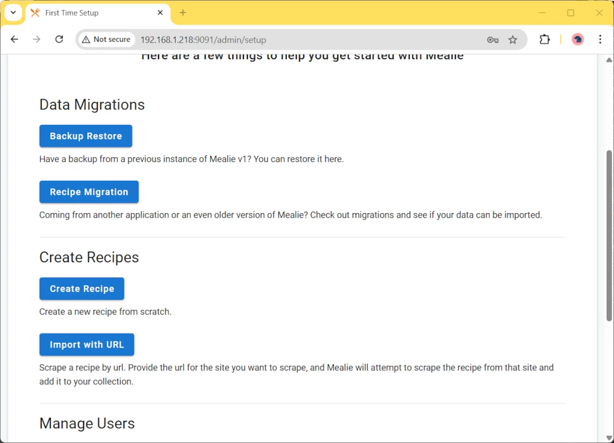Open the Chrome profile avatar
Screen dimensions: 614x443
[578, 40]
